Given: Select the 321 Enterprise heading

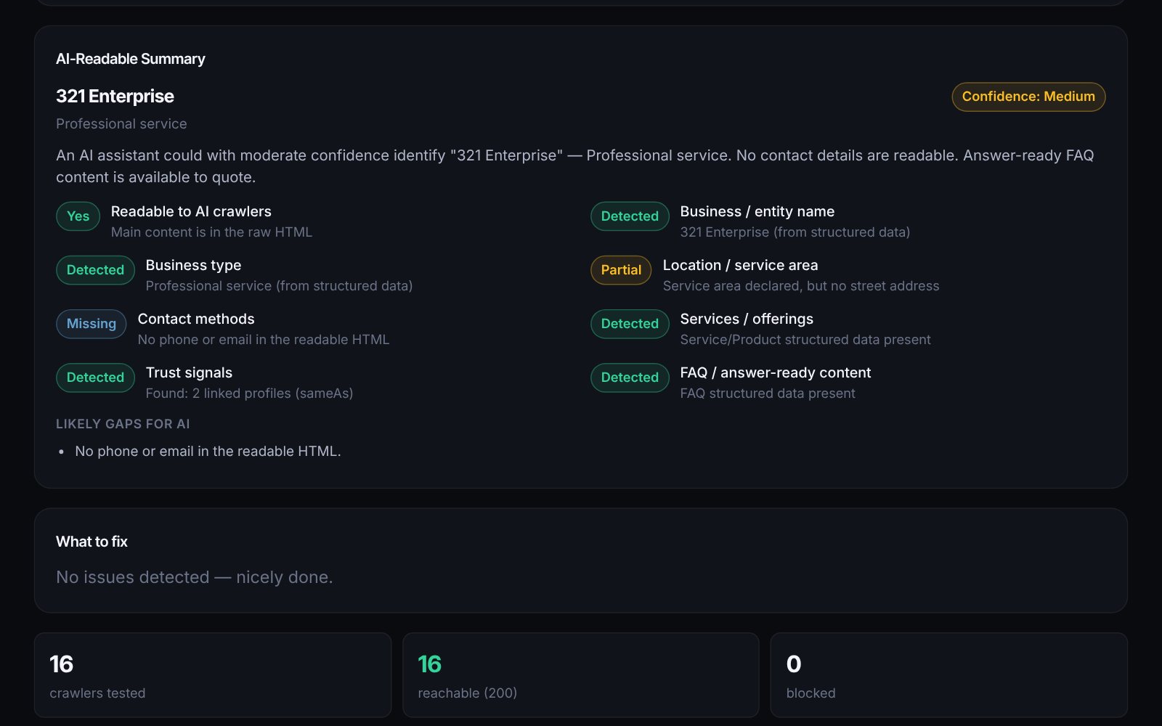Looking at the screenshot, I should (115, 96).
